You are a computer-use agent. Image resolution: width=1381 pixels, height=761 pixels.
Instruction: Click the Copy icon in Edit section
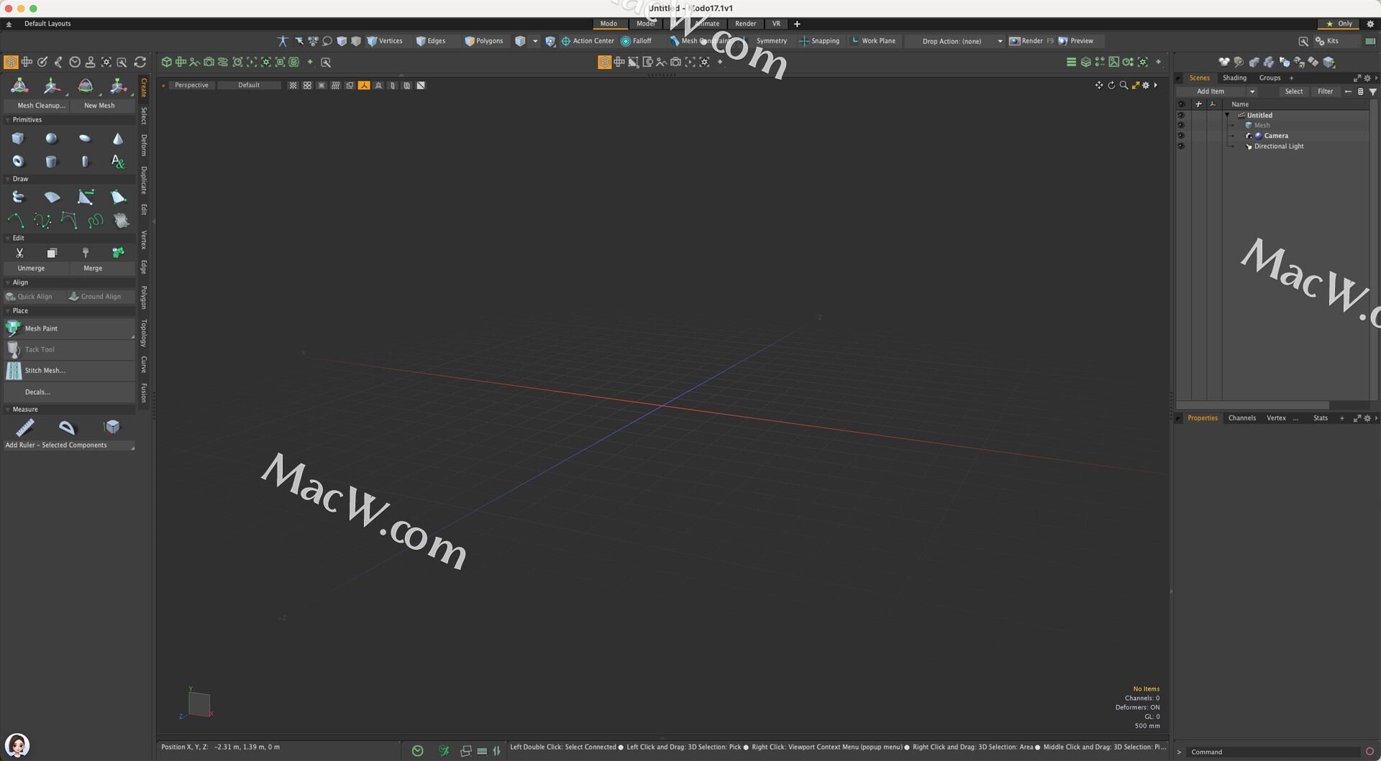[52, 253]
